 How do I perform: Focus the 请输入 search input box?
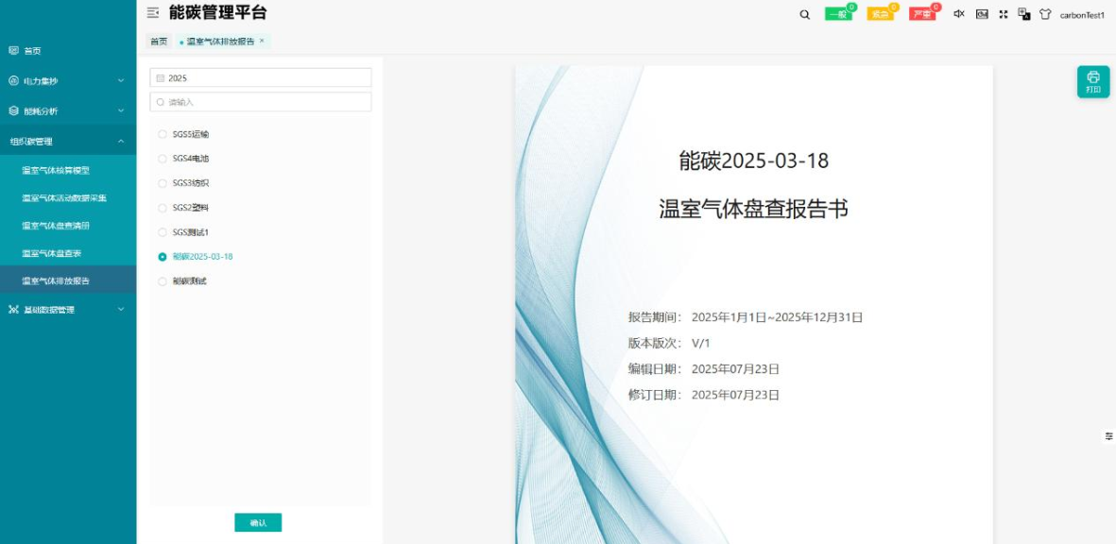pos(261,102)
